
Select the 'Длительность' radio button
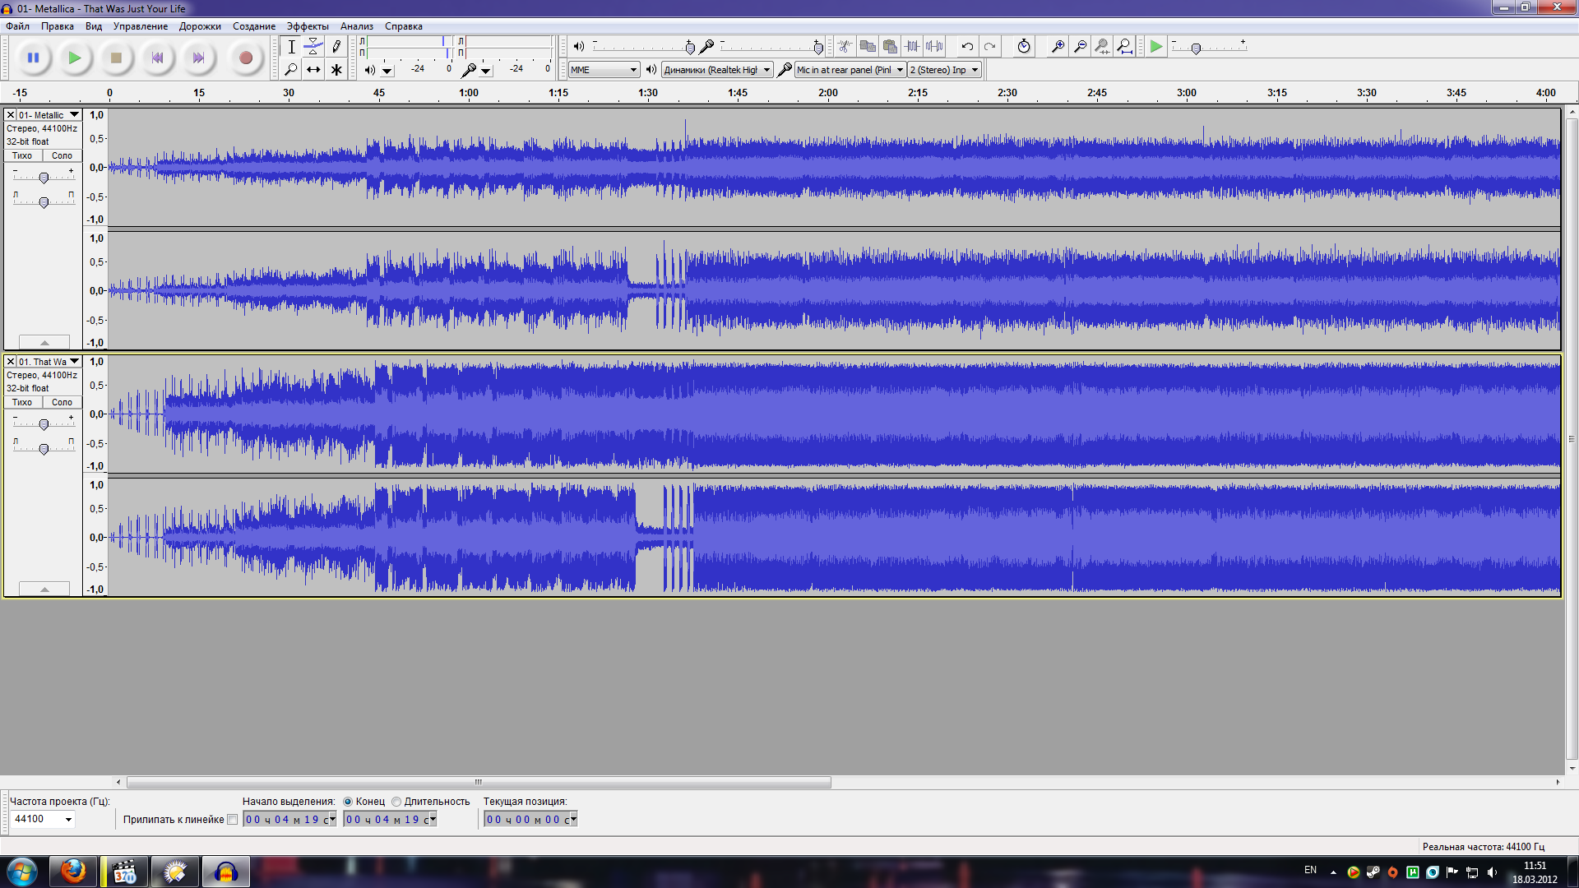396,802
